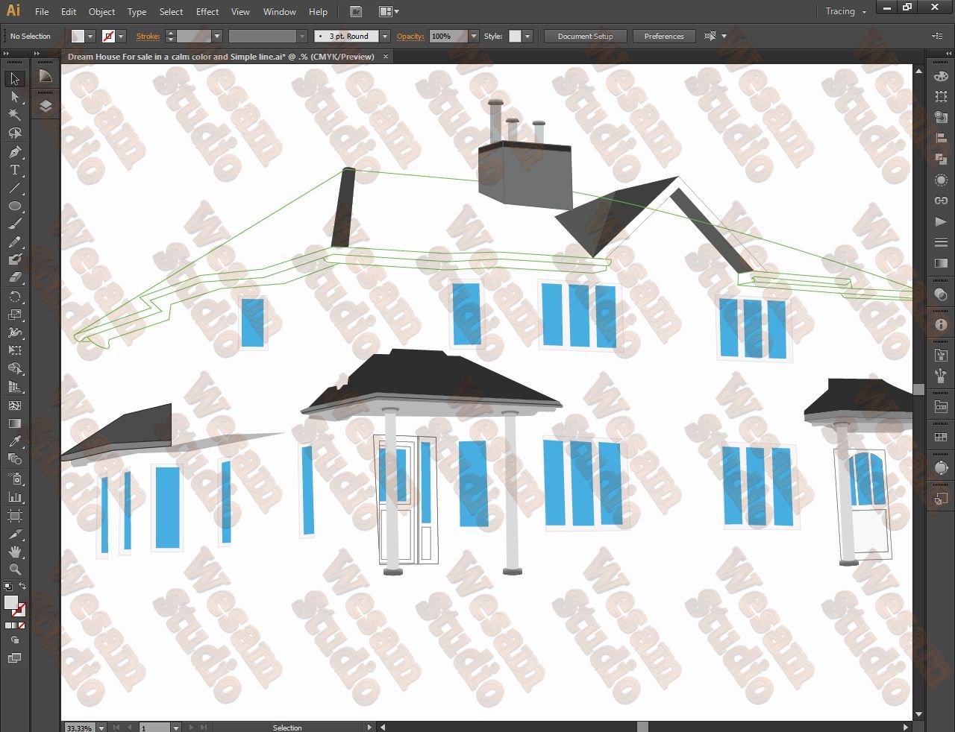Open the Layers panel icon
The image size is (955, 732).
[x=46, y=106]
